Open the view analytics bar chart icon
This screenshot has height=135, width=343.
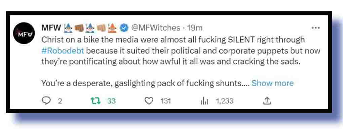205,101
